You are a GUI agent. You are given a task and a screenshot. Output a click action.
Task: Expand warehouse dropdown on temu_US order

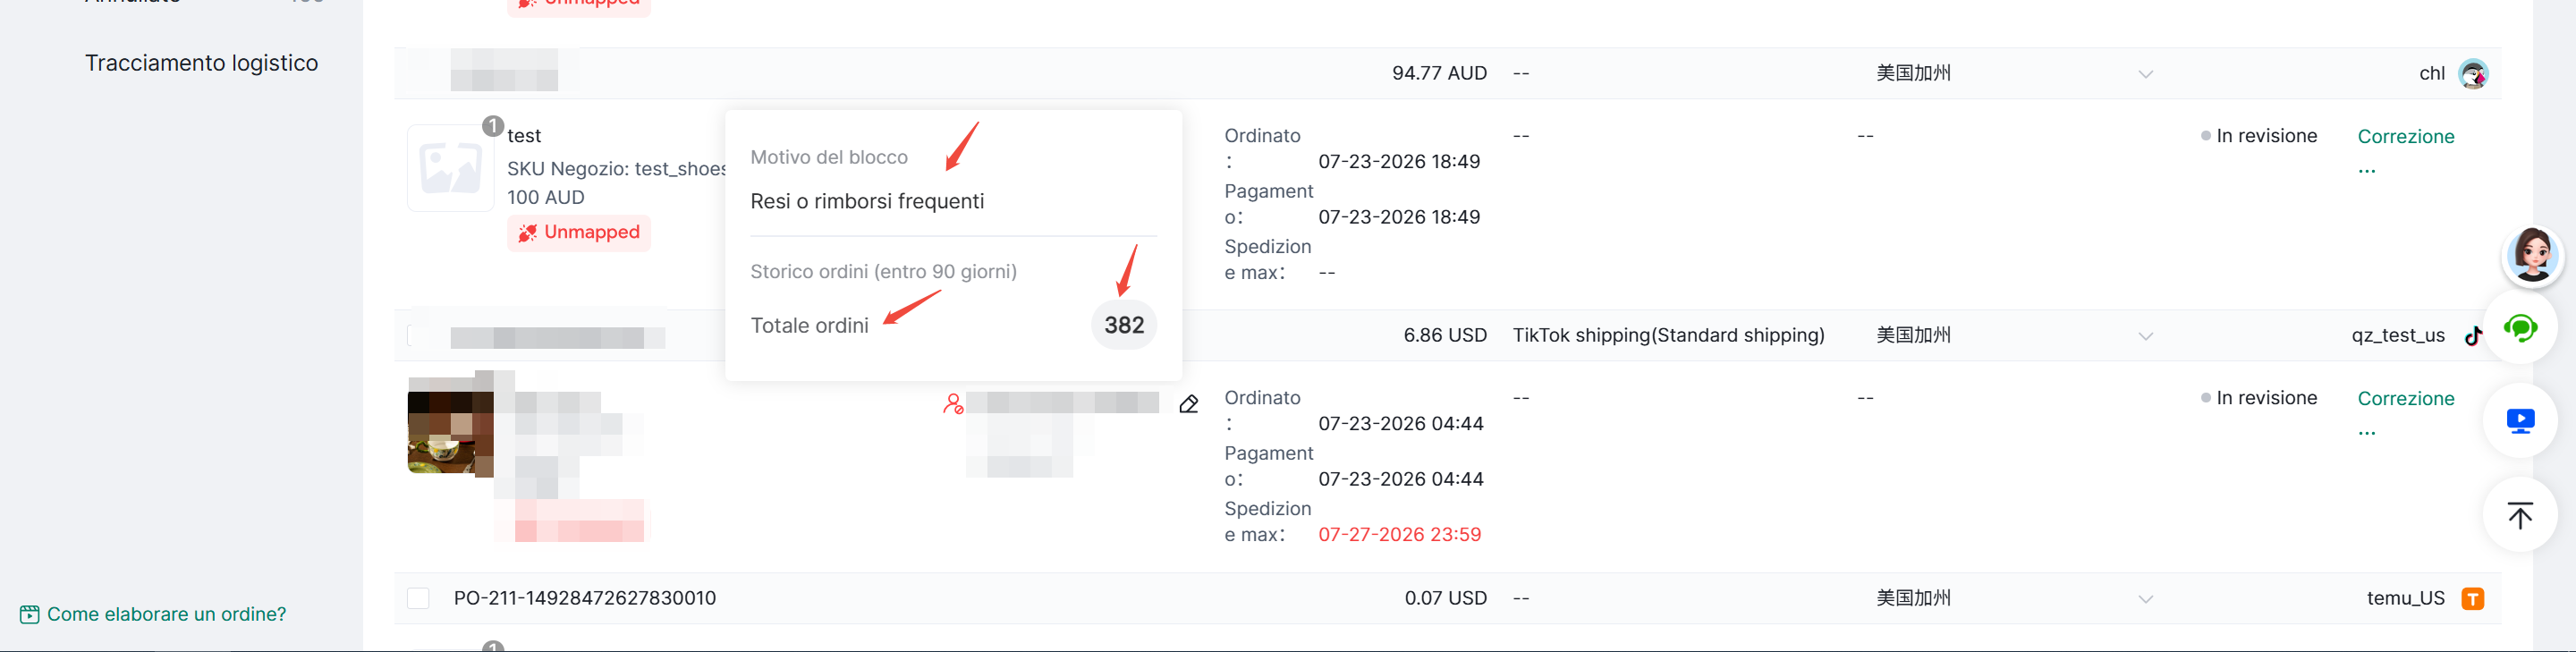point(2145,599)
